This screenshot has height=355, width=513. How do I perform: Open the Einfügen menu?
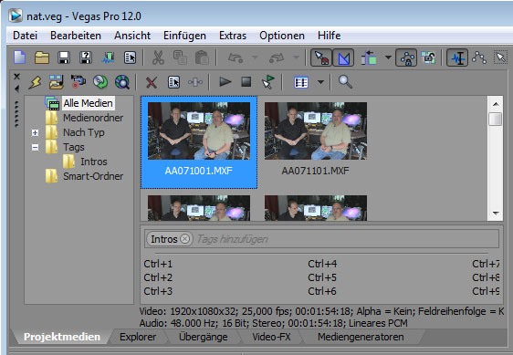click(x=184, y=36)
